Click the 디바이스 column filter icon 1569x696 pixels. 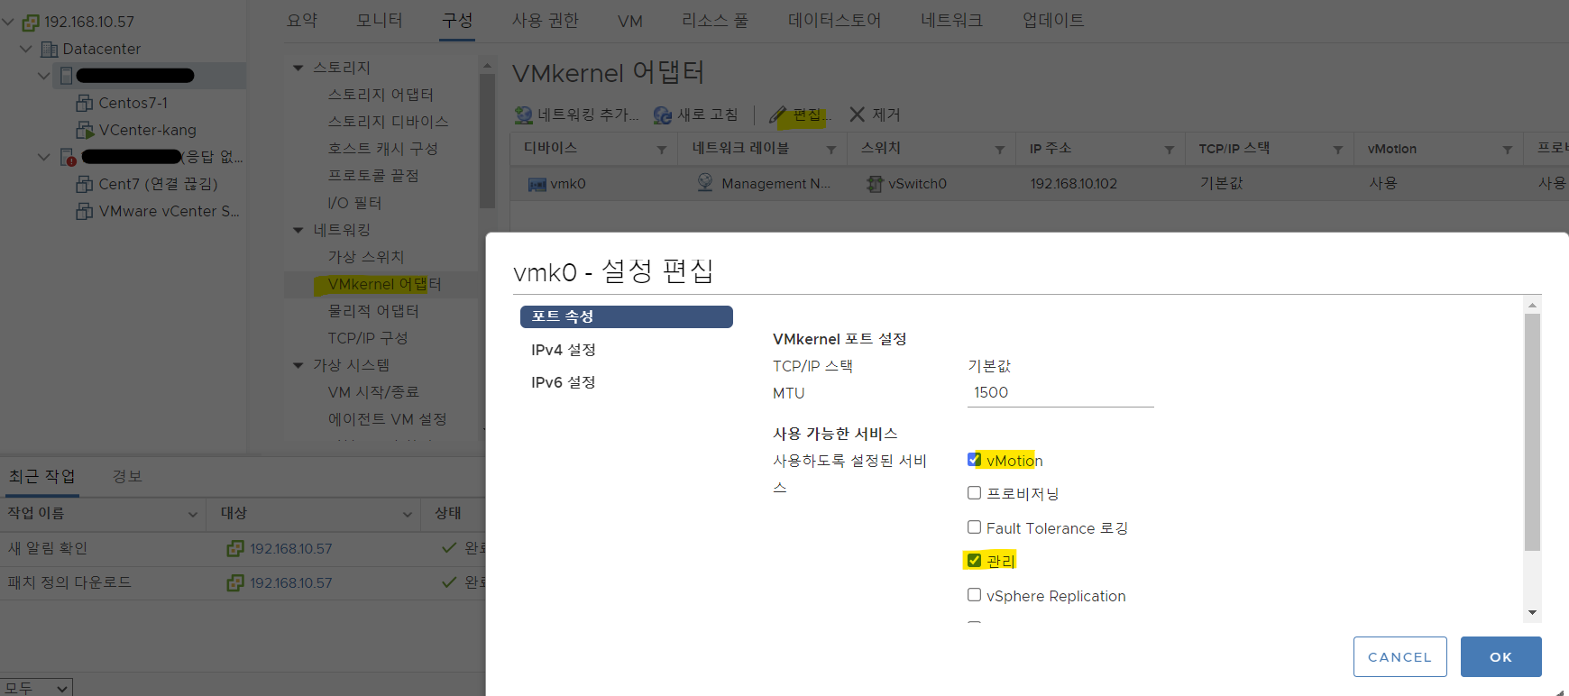[x=662, y=150]
